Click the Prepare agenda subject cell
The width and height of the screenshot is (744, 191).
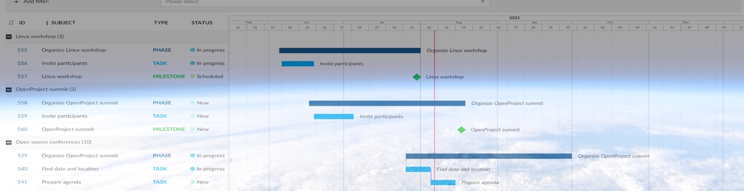61,182
